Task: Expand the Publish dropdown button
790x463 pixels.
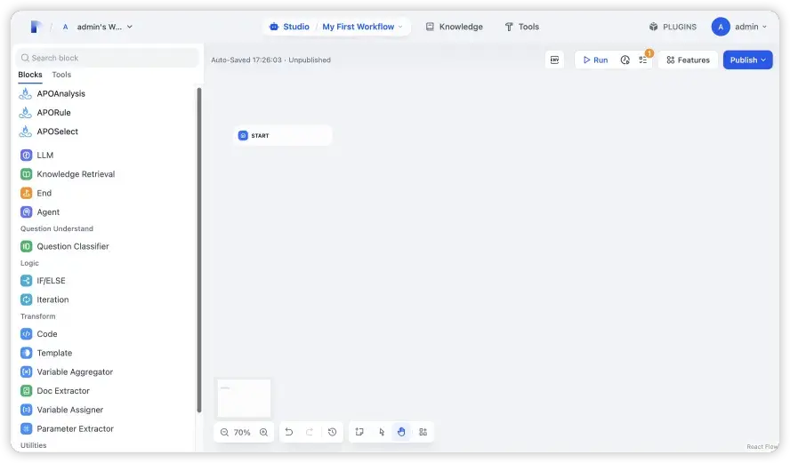Action: click(x=747, y=60)
